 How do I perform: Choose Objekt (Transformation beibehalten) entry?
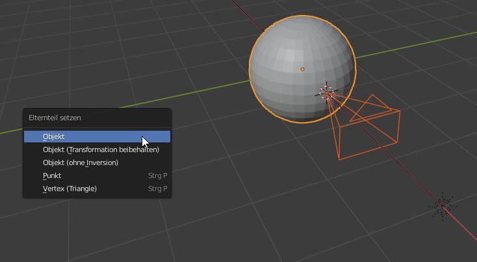[x=101, y=150]
